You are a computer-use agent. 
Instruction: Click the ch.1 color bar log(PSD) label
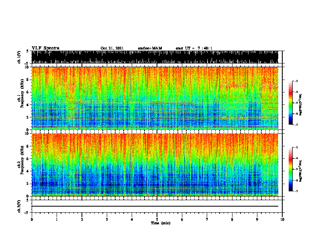click(x=301, y=105)
